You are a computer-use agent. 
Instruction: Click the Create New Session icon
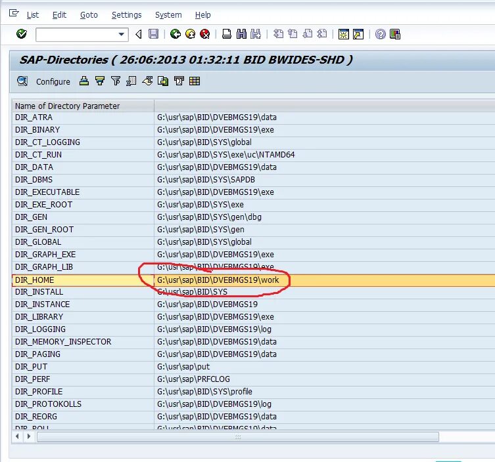coord(343,33)
